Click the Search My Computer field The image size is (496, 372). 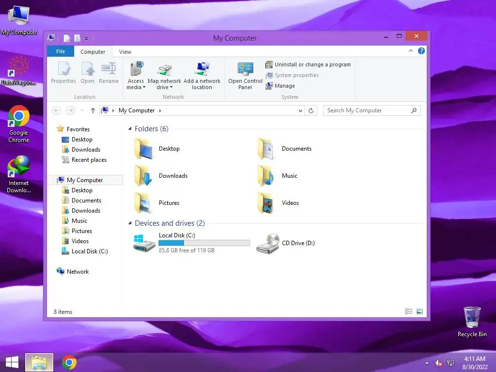pos(372,110)
